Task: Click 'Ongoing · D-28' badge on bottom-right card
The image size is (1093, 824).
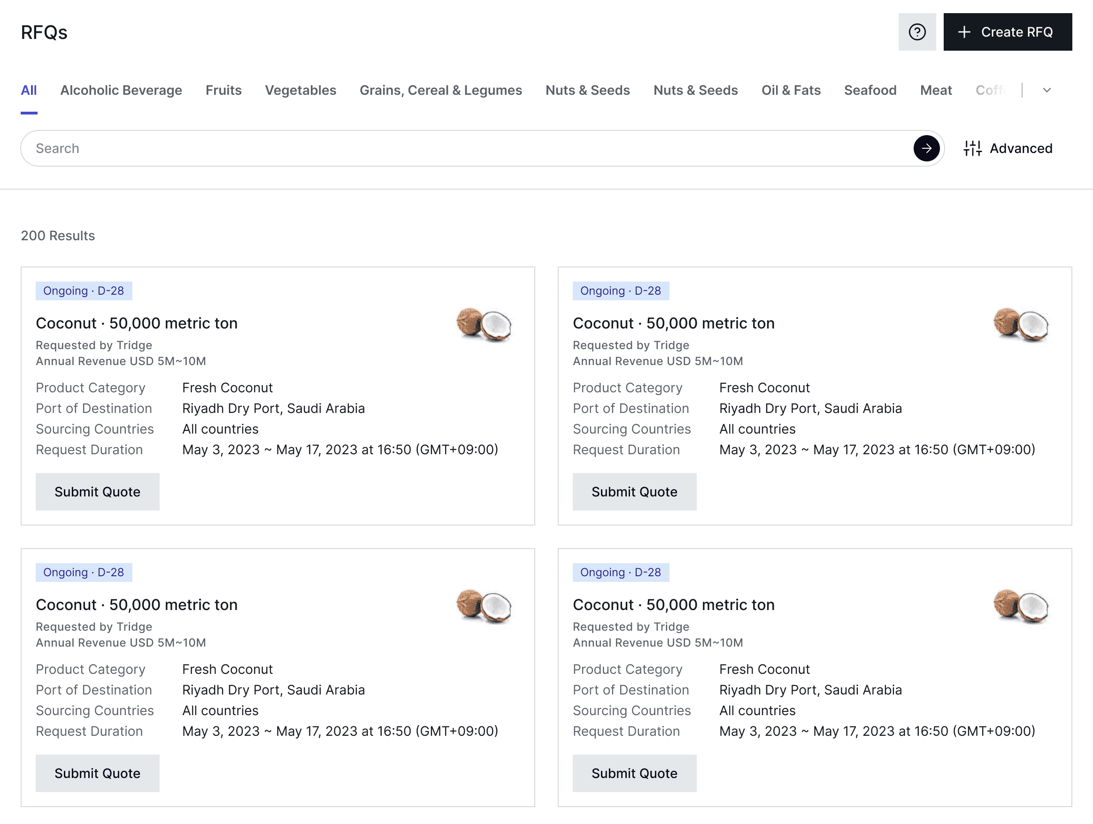Action: pyautogui.click(x=621, y=572)
